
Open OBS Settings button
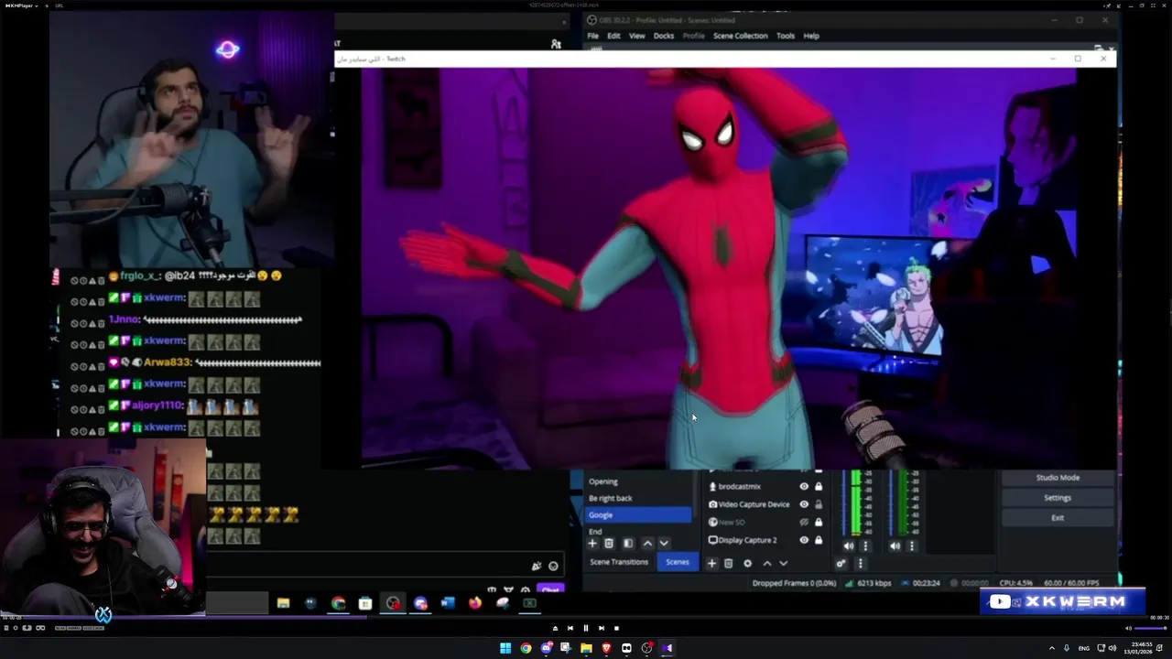[x=1058, y=498]
